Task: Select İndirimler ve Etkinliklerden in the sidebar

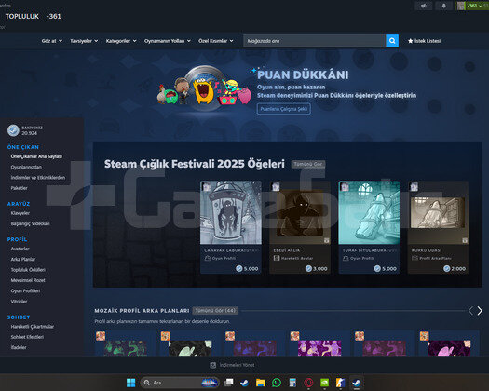Action: (x=38, y=178)
